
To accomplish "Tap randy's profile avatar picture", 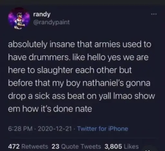I will click(19, 18).
